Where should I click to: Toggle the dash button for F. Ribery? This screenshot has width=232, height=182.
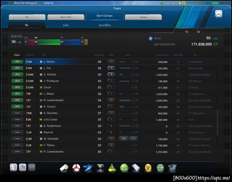[17, 145]
